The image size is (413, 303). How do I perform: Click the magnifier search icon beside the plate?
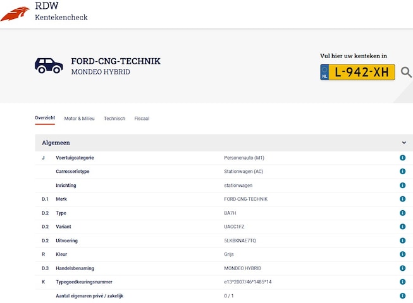click(x=406, y=72)
